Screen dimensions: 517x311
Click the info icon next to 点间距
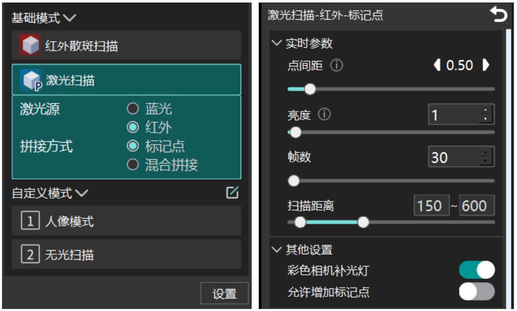click(336, 65)
